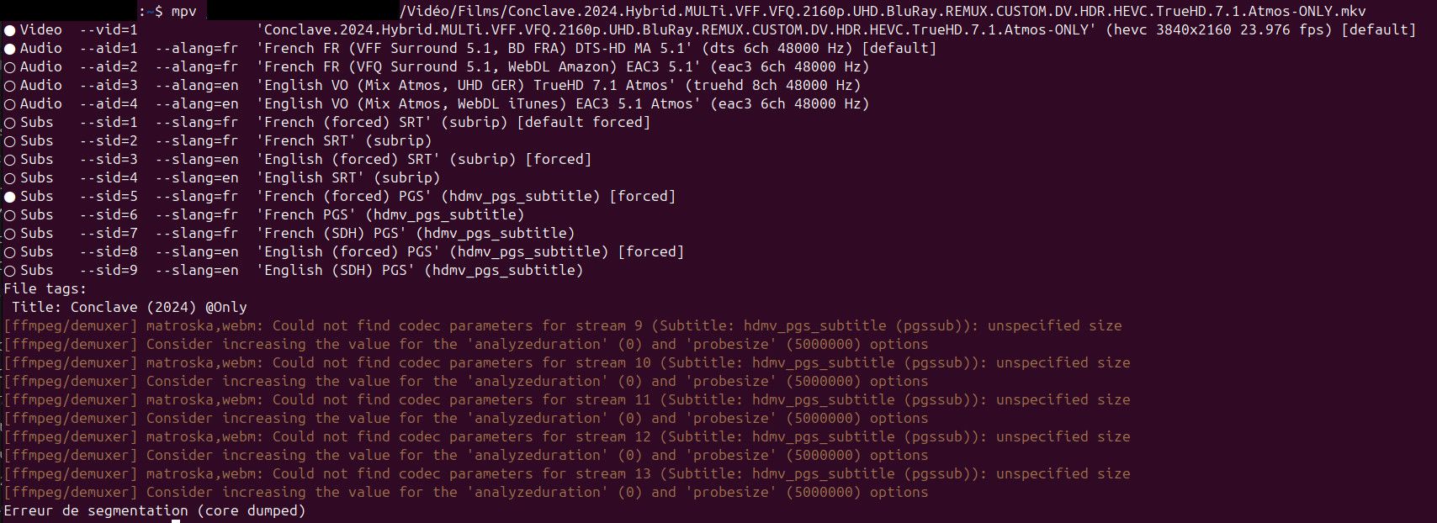Click the mpv command at the prompt

coord(183,12)
